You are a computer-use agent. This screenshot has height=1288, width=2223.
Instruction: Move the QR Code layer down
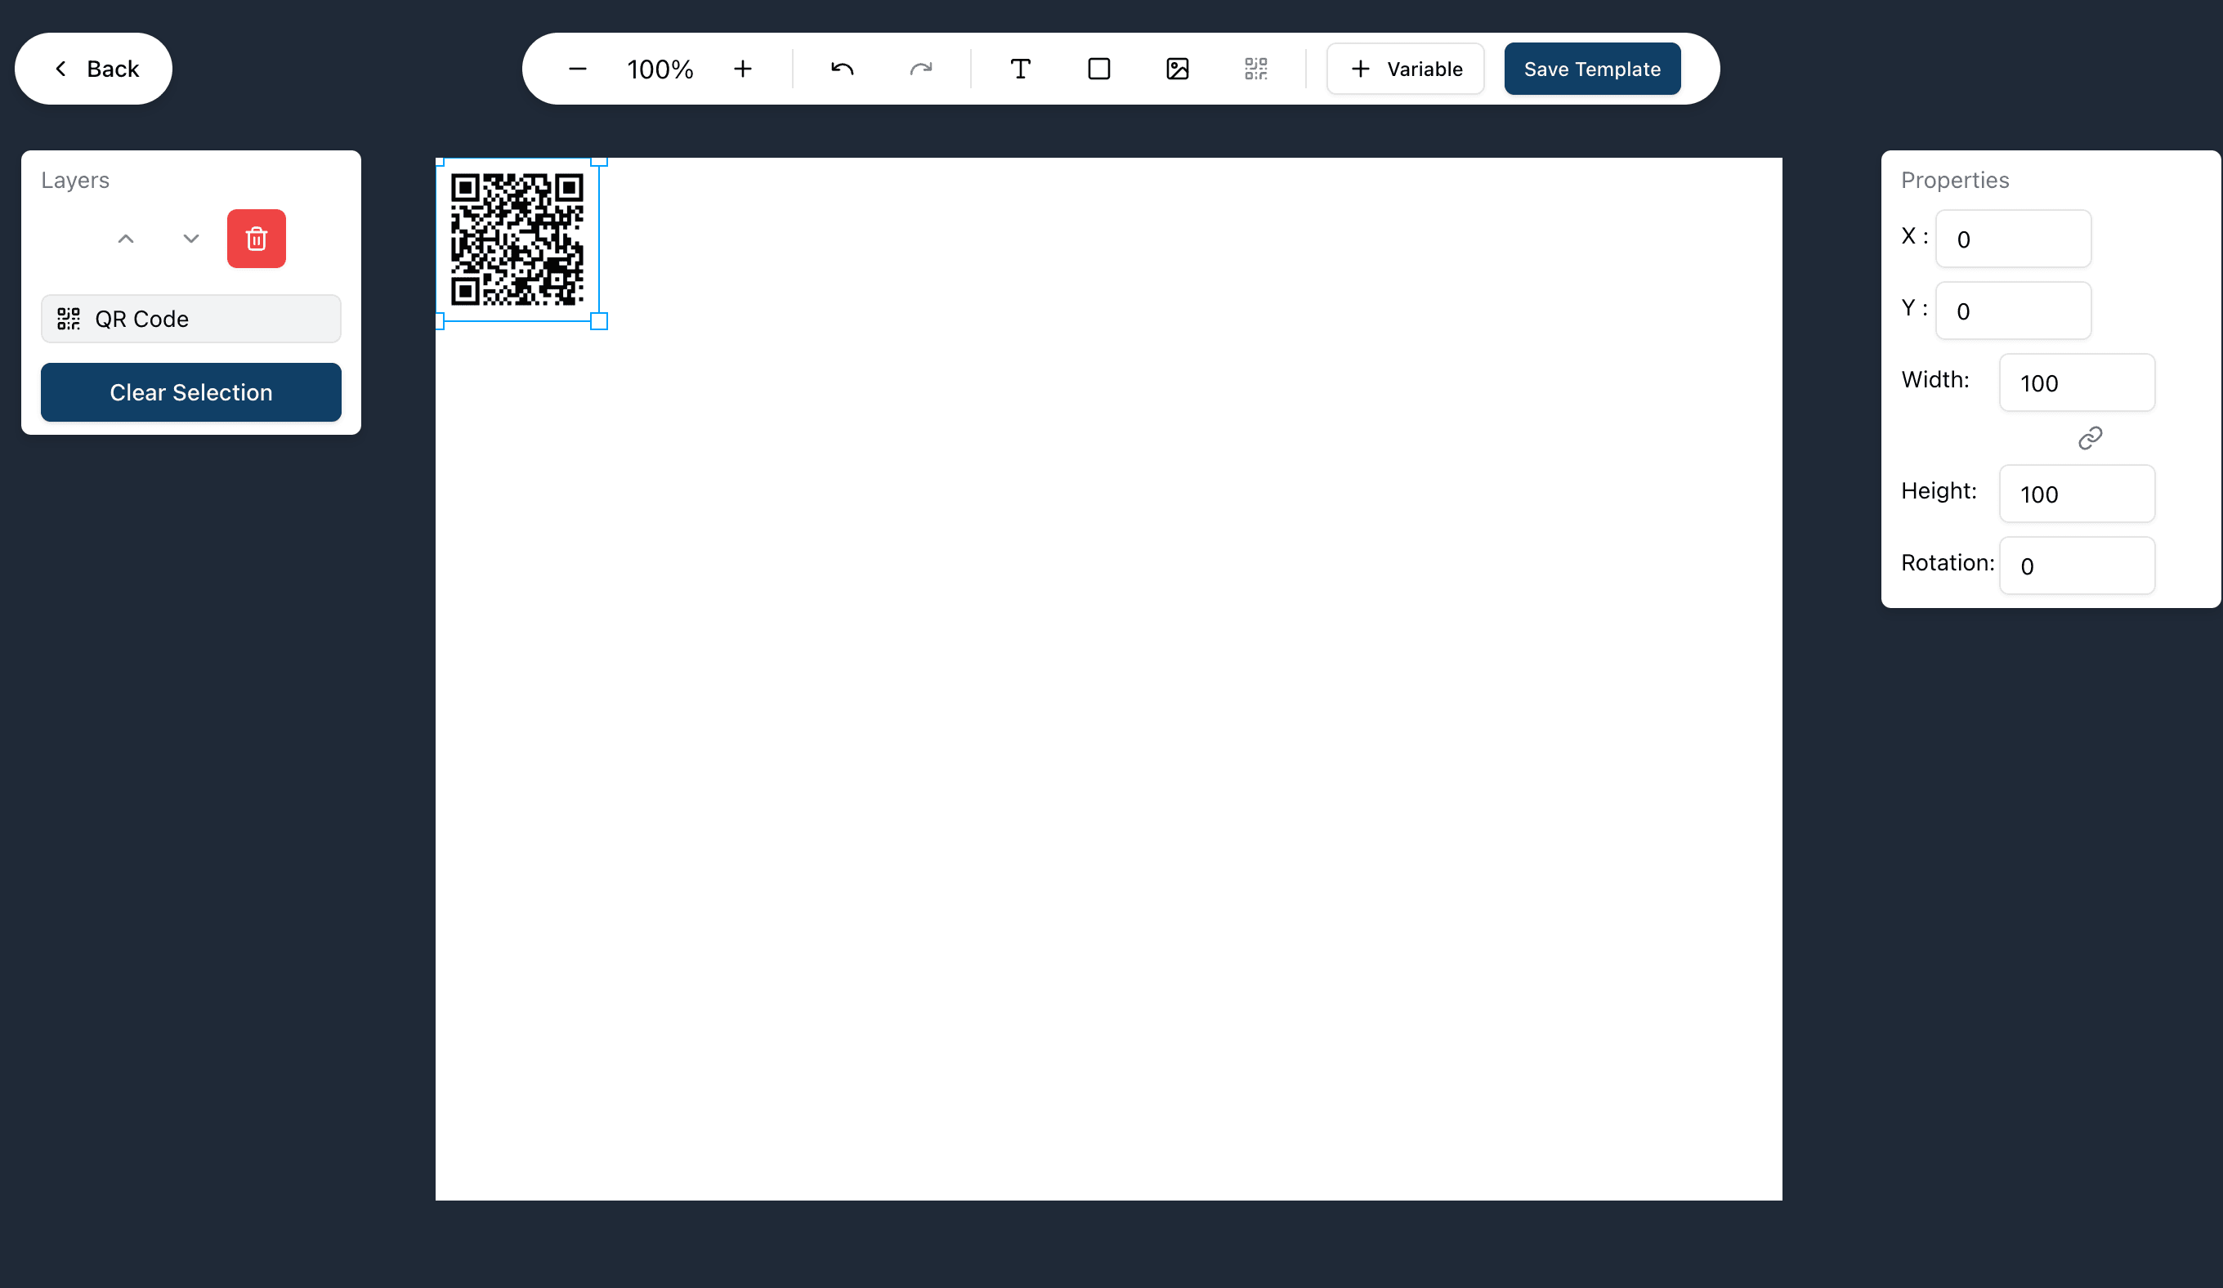(x=190, y=238)
